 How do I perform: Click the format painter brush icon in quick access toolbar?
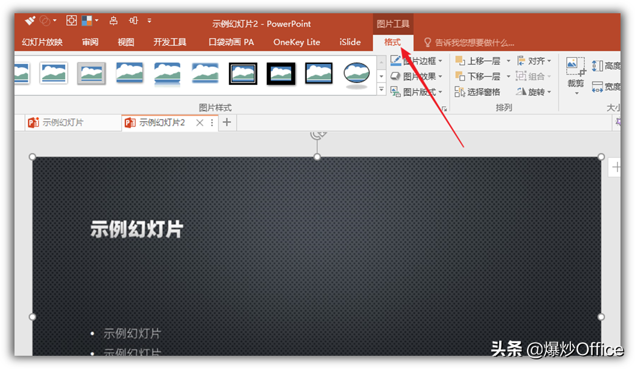[30, 20]
